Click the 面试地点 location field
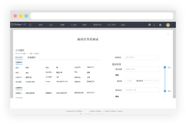This screenshot has height=124, width=186. point(142,90)
